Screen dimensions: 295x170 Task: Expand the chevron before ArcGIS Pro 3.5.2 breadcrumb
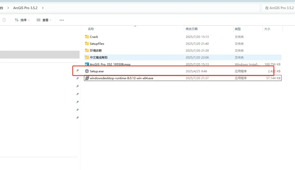point(8,8)
